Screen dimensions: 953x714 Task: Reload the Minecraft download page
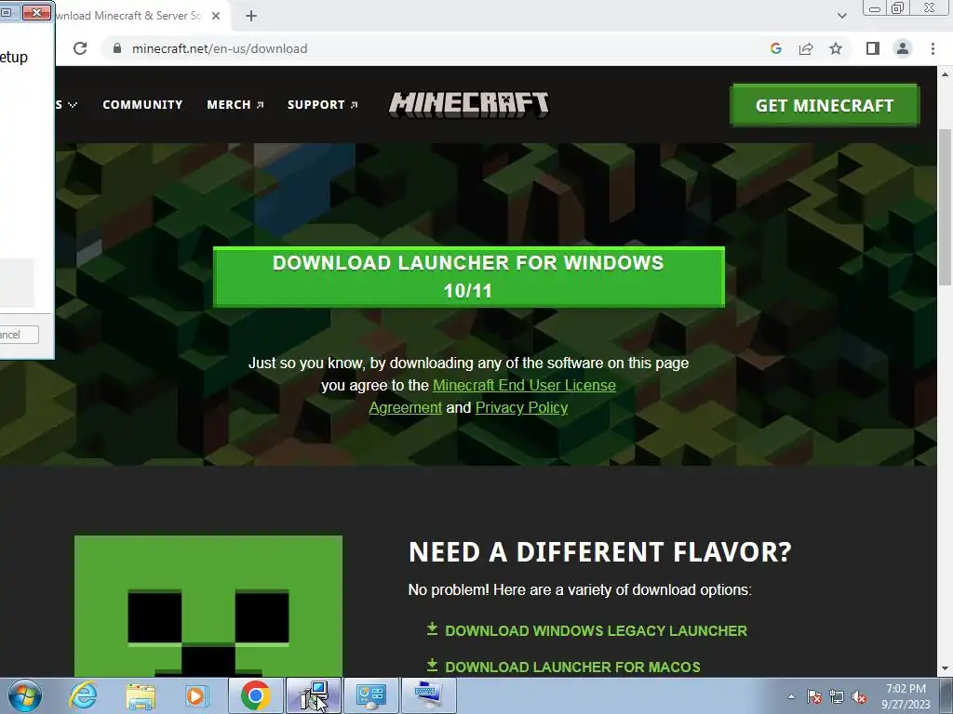click(x=80, y=48)
